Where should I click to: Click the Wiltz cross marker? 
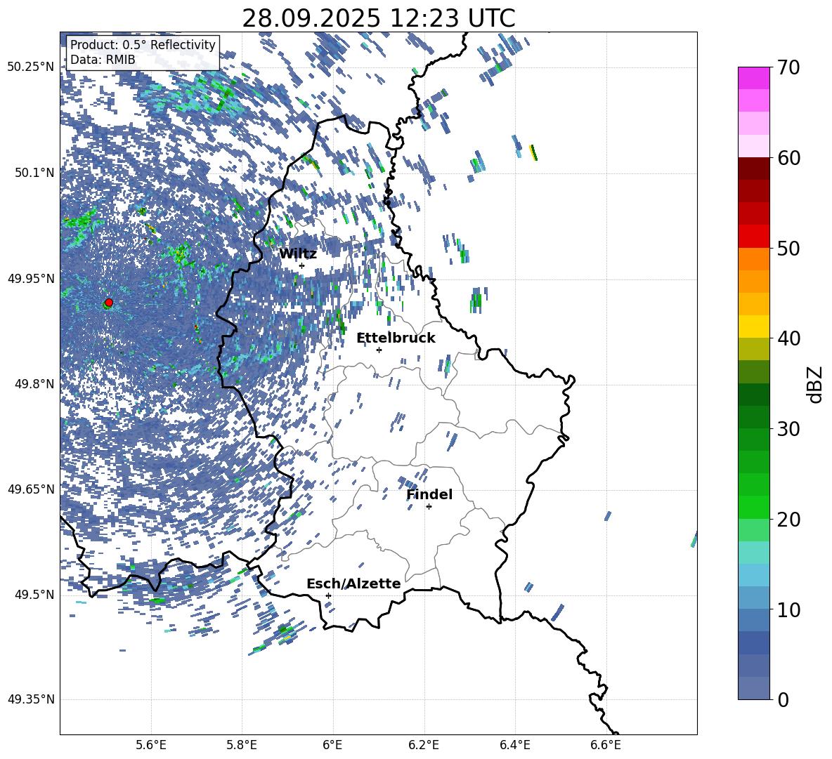302,265
